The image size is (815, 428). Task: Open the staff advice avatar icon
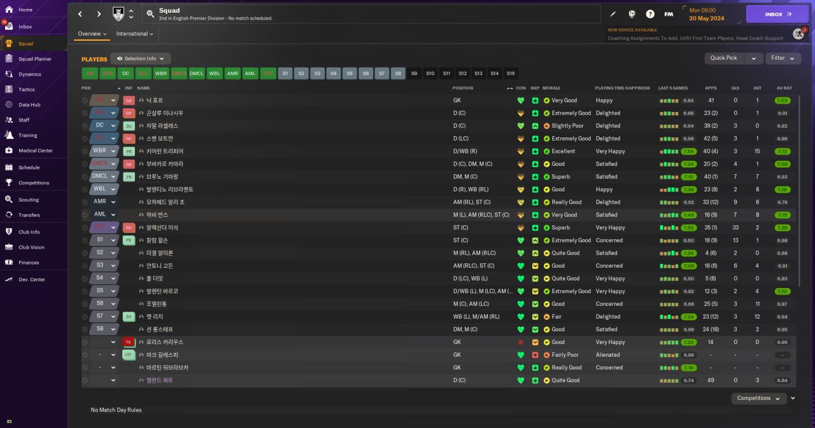798,34
